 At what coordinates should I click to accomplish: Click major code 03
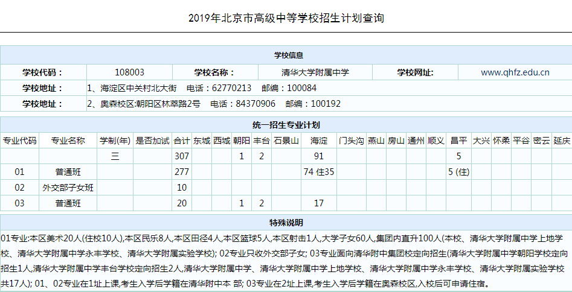tap(20, 203)
